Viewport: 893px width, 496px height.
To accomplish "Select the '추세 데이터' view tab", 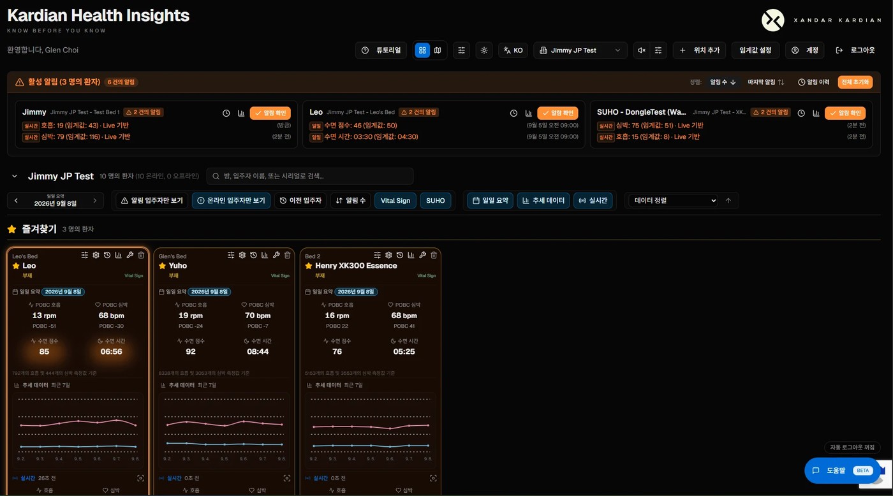I will [x=543, y=200].
